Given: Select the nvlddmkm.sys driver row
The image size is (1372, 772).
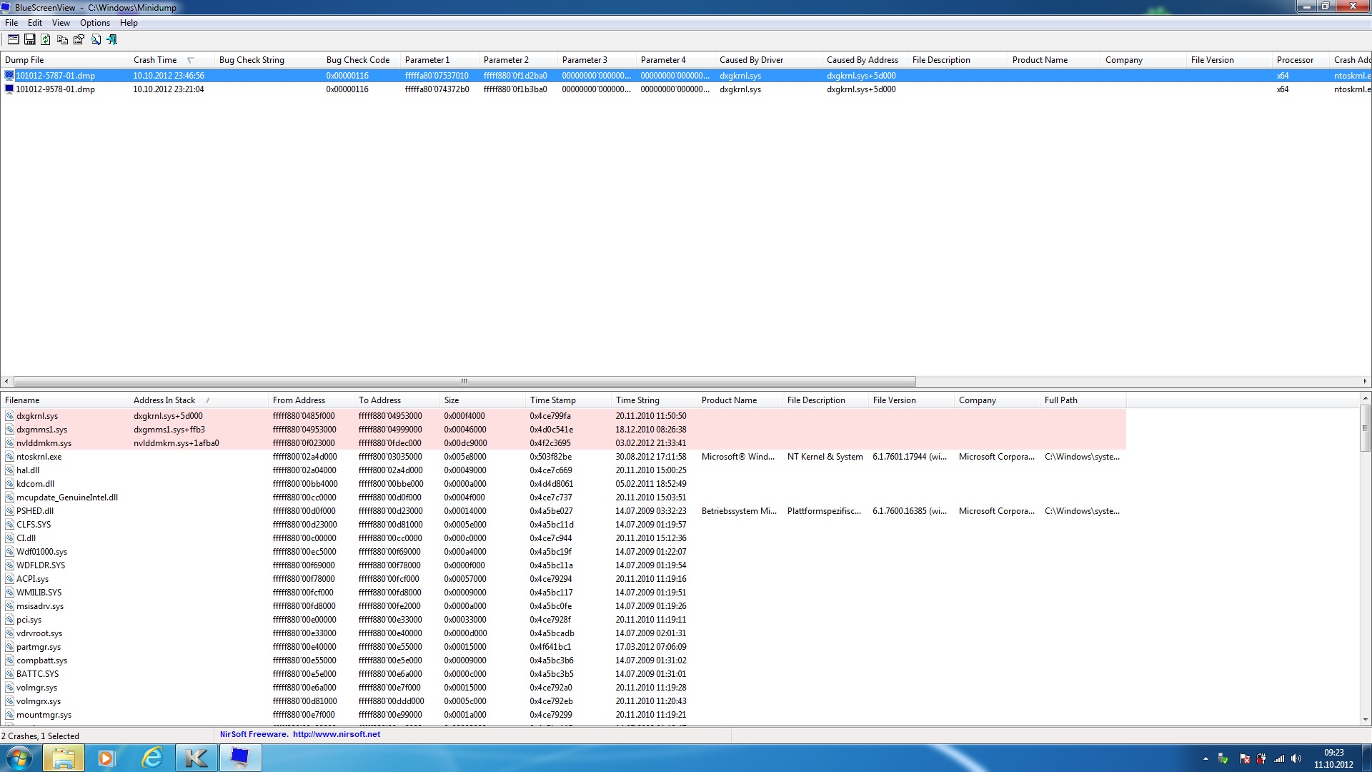Looking at the screenshot, I should pos(44,443).
